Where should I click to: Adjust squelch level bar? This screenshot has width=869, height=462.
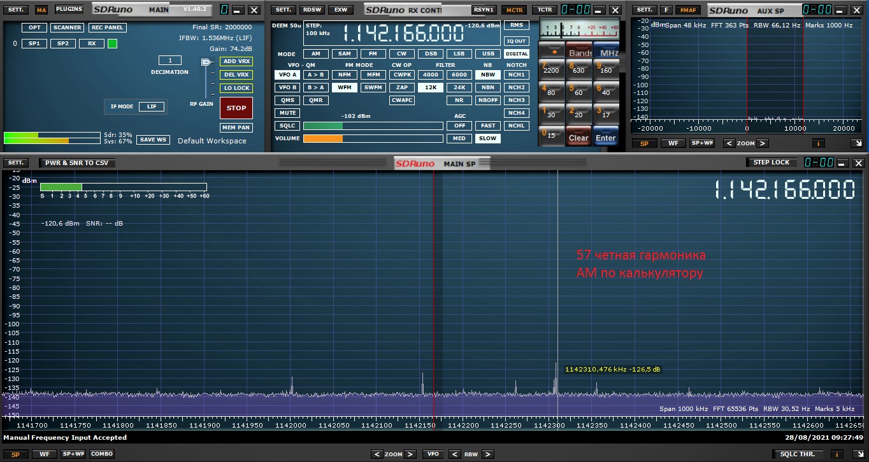pyautogui.click(x=373, y=126)
